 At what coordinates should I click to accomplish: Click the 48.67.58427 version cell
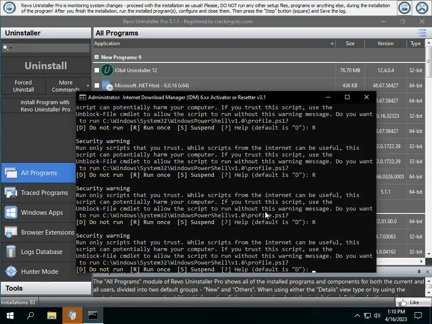click(386, 85)
